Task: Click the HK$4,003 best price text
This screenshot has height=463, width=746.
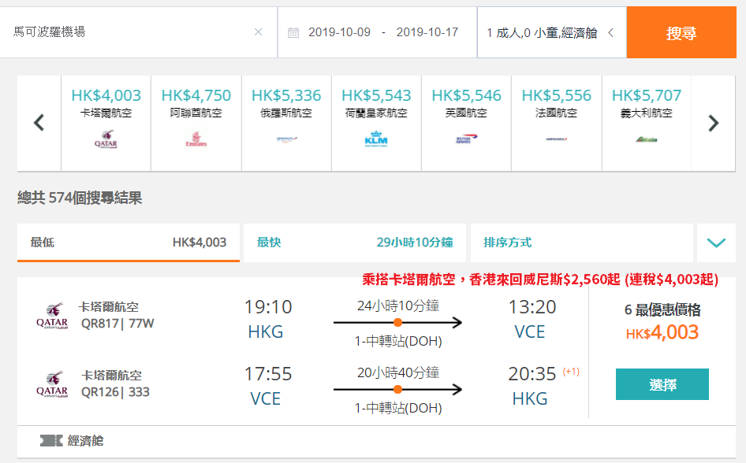Action: (662, 332)
